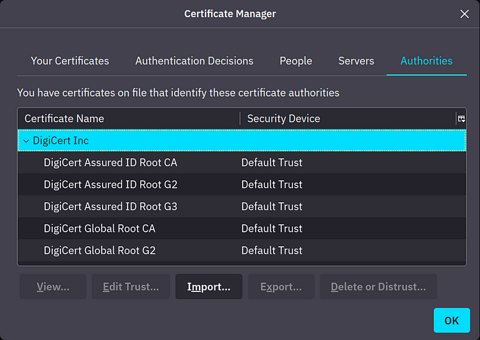
Task: Click Default Trust for Global Root CA
Action: [272, 228]
